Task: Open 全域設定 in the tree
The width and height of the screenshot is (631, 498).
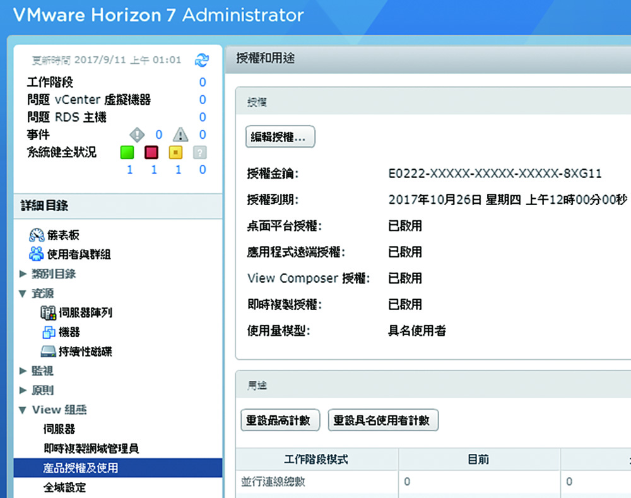Action: pyautogui.click(x=65, y=487)
